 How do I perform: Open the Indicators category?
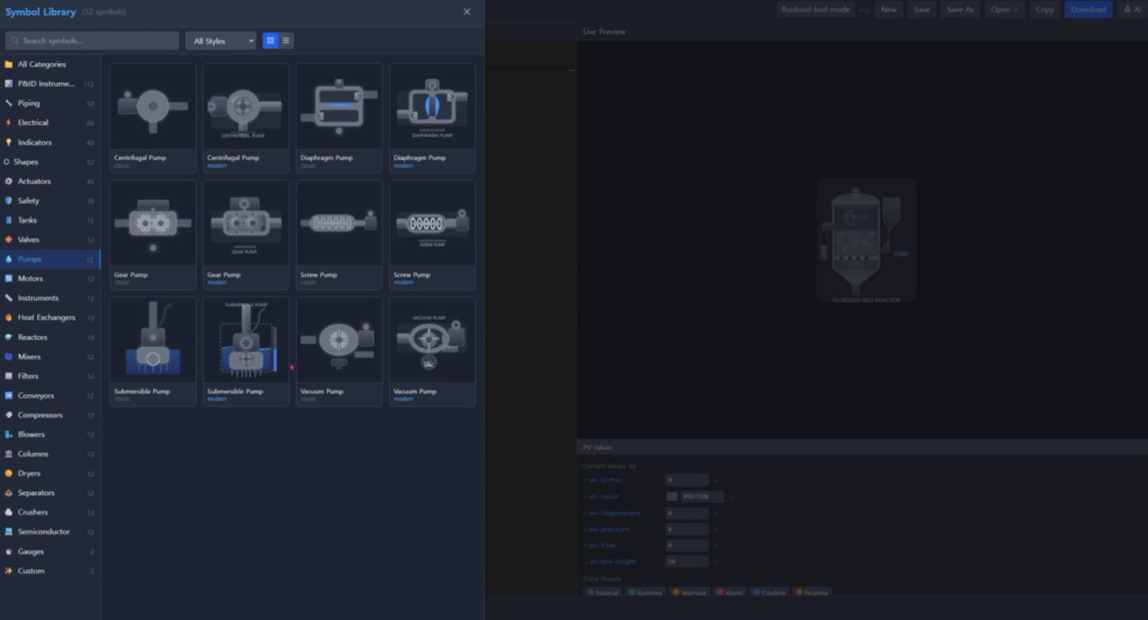pyautogui.click(x=50, y=142)
